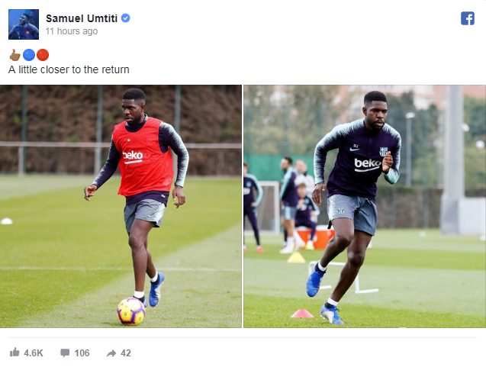Viewport: 486px width, 367px height.
Task: Click the blue verified badge checkmark
Action: pos(126,18)
